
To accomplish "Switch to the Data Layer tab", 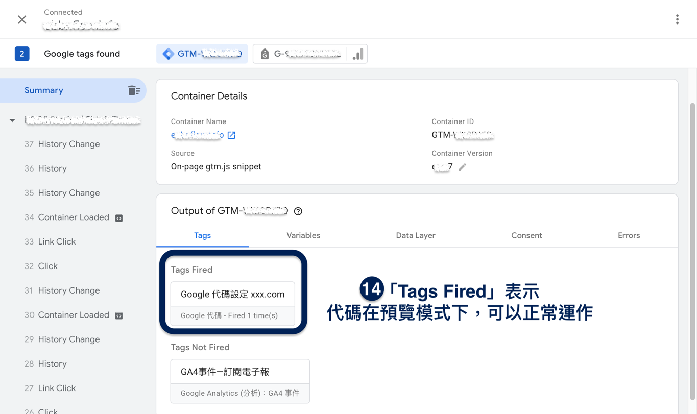I will pyautogui.click(x=416, y=235).
